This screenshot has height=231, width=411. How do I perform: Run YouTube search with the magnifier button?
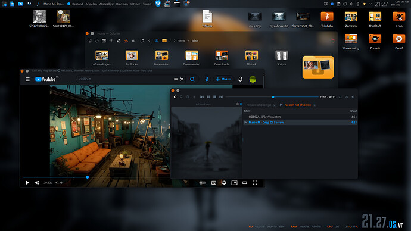pyautogui.click(x=192, y=79)
